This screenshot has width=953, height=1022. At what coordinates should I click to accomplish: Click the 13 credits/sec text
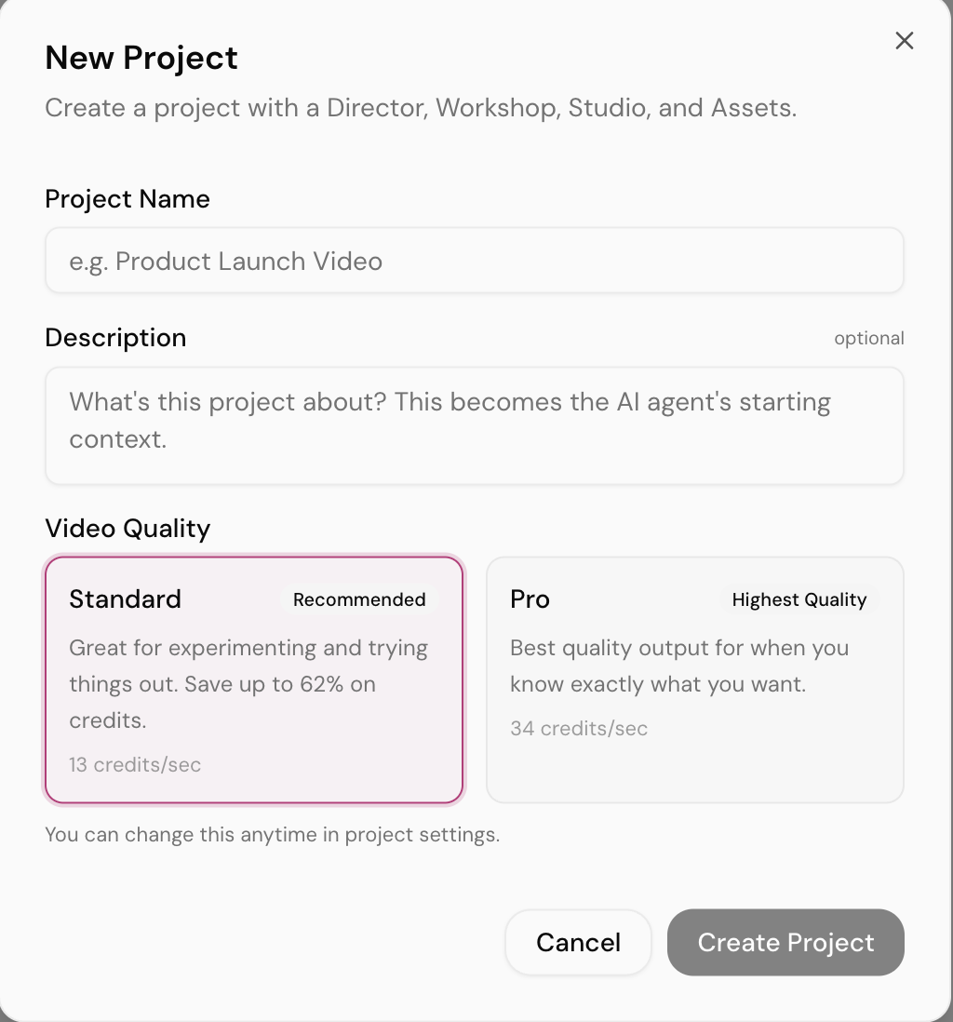coord(135,765)
